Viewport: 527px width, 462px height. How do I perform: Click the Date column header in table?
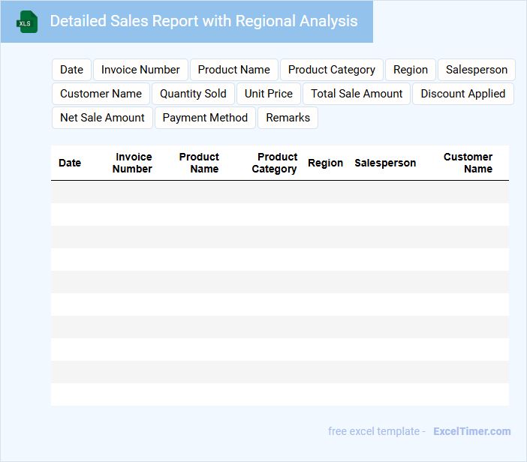tap(70, 163)
